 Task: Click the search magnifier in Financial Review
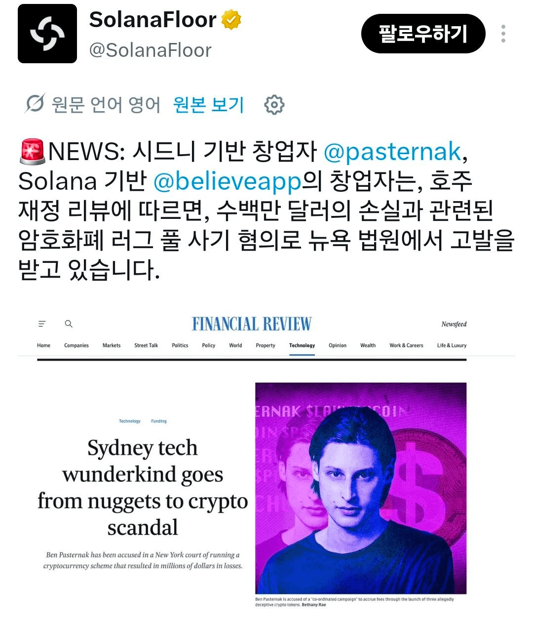pos(69,324)
